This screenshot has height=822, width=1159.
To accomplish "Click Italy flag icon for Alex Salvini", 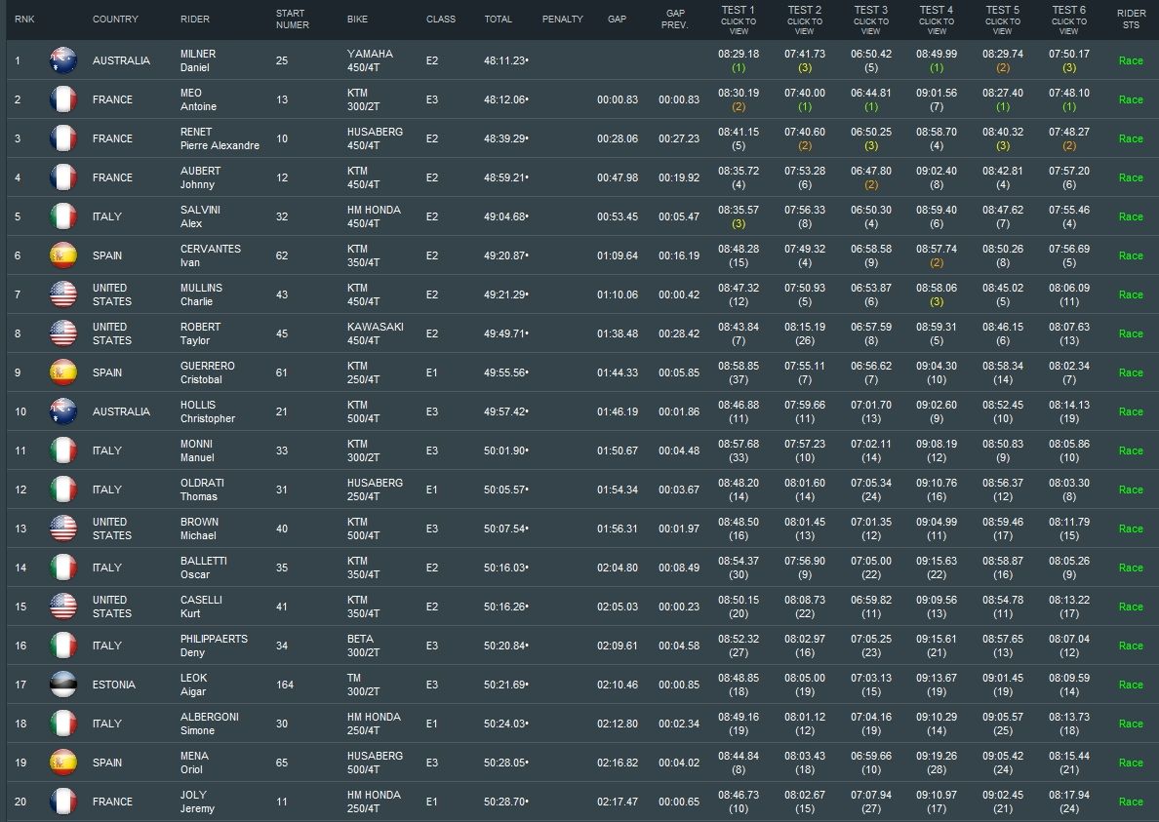I will tap(63, 216).
